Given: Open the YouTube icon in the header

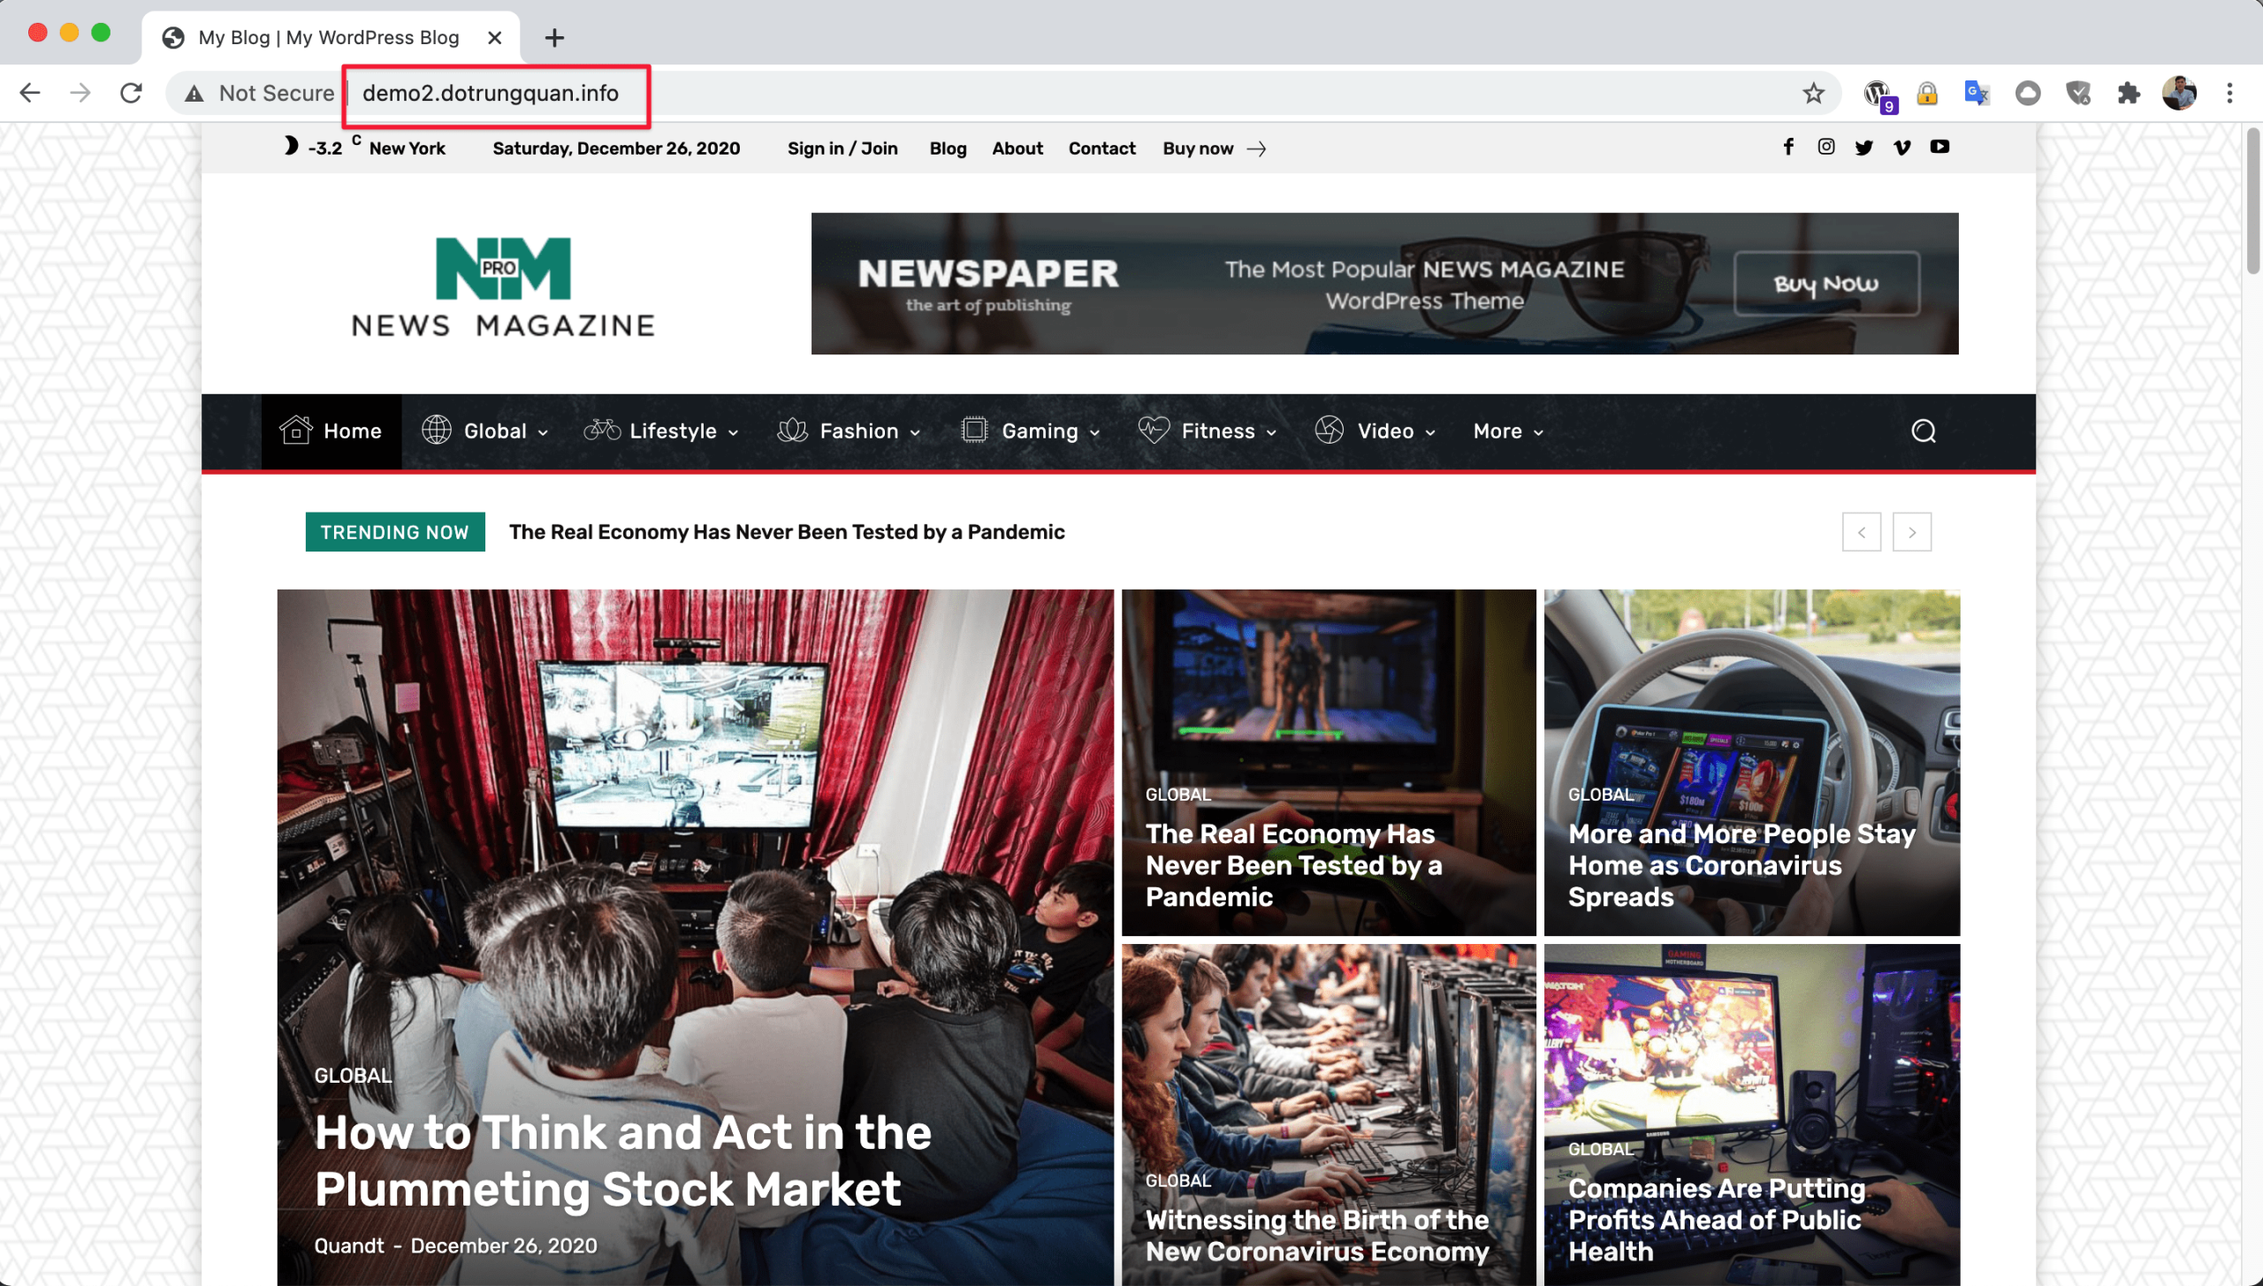Looking at the screenshot, I should tap(1939, 147).
